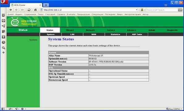Open a new tab with plus button
184x111 pixels.
[x=46, y=5]
